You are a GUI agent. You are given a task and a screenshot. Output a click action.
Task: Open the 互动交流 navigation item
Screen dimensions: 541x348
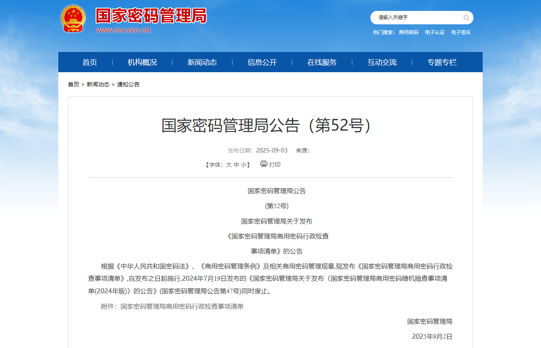382,62
